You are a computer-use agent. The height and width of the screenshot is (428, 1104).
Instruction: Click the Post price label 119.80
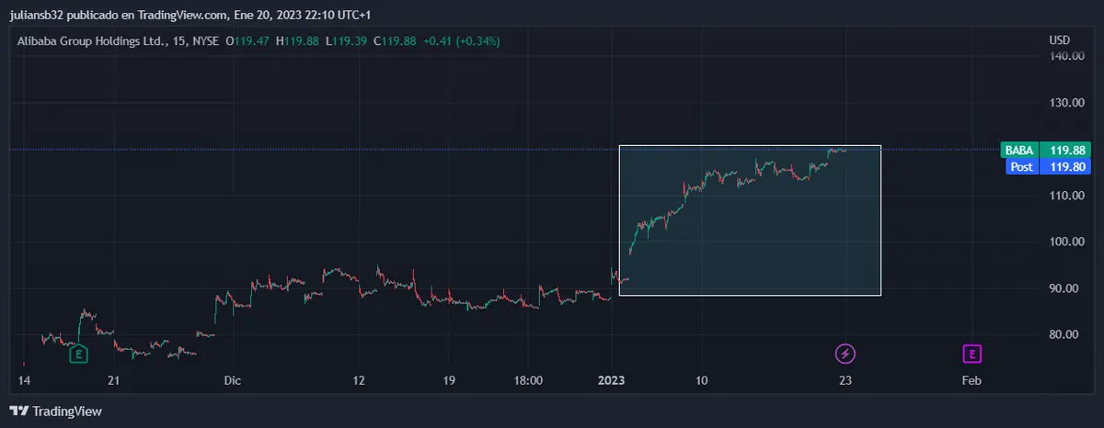pyautogui.click(x=1048, y=166)
